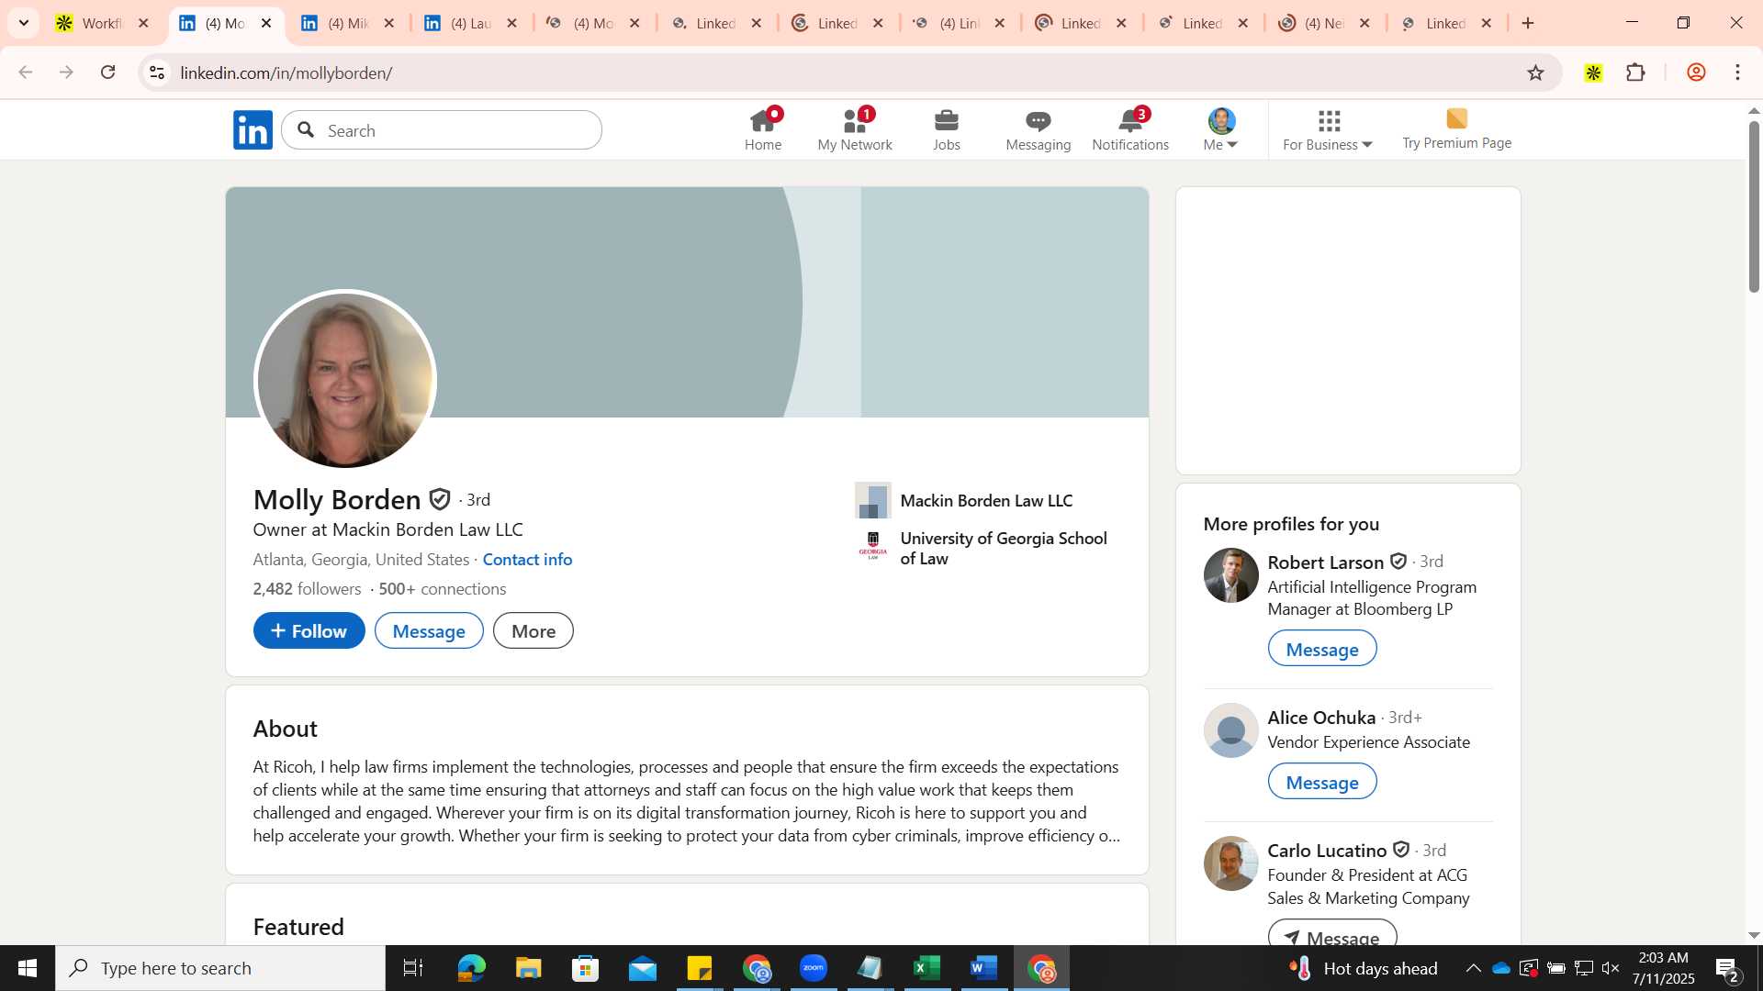The height and width of the screenshot is (991, 1763).
Task: Open the tab search dropdown
Action: tap(24, 23)
